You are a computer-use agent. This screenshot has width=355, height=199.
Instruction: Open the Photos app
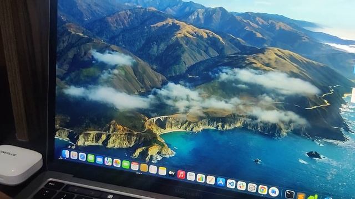tap(117, 163)
